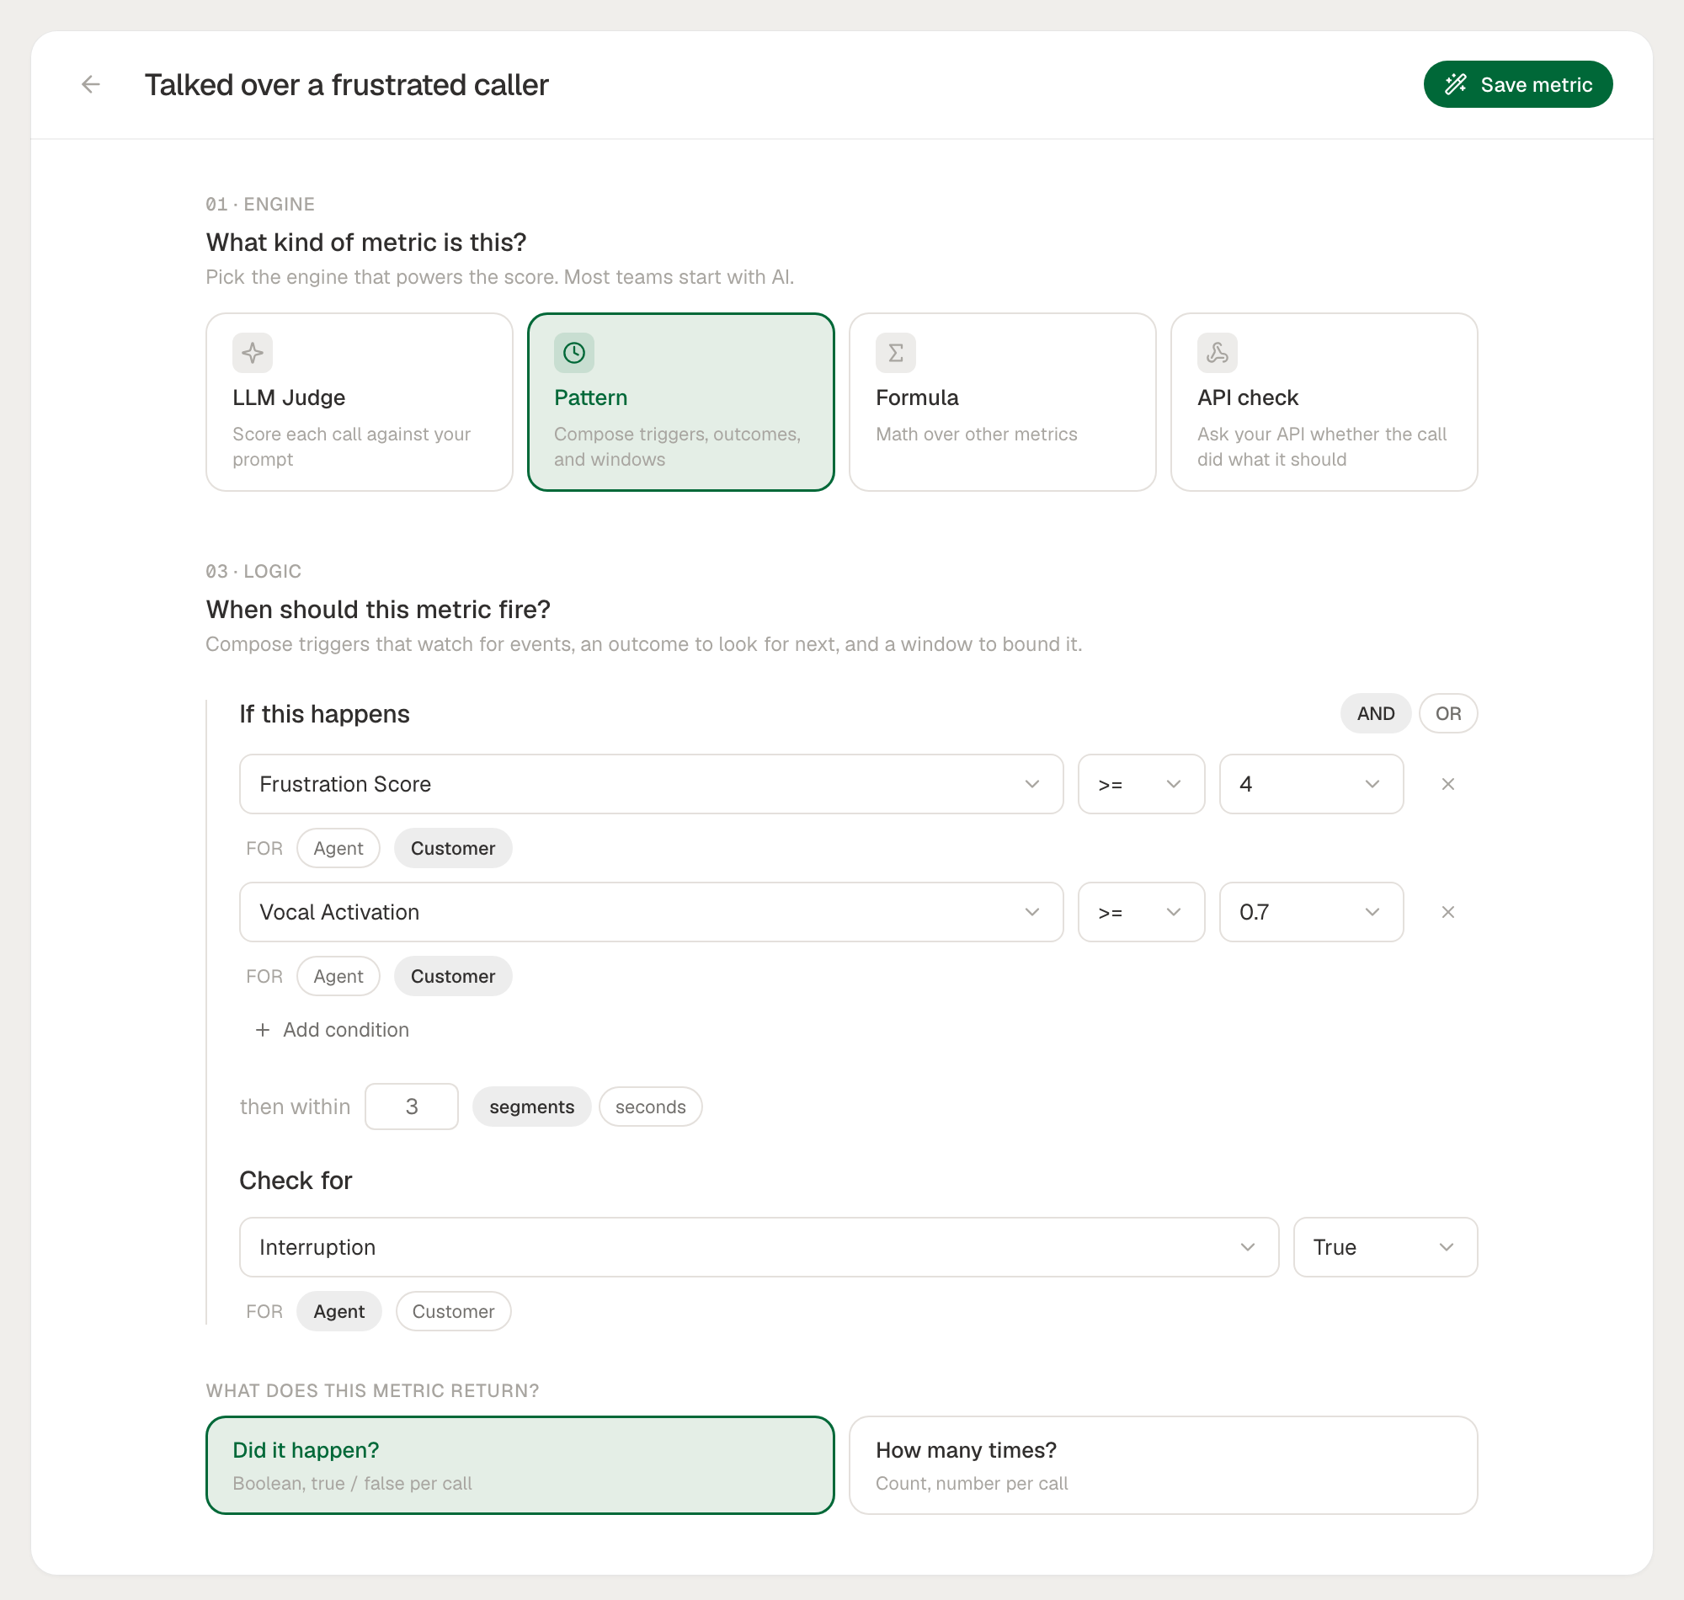1684x1600 pixels.
Task: Click the Save metric button
Action: click(1517, 84)
